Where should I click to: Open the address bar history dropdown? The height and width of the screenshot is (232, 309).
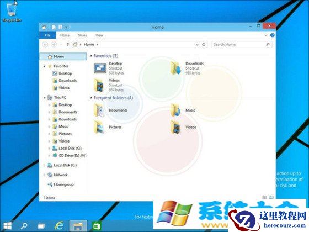[197, 45]
